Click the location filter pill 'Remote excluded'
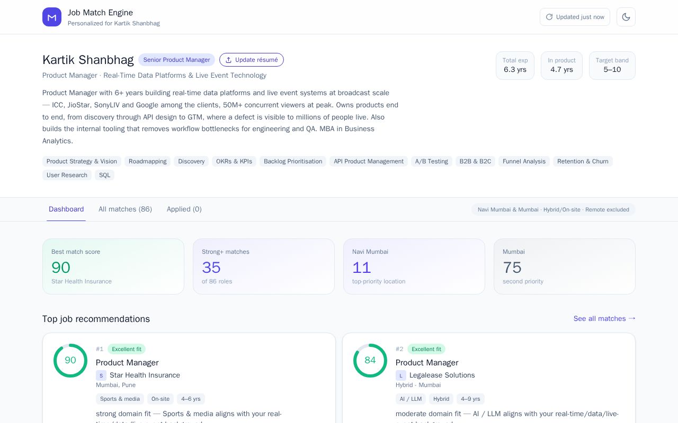Viewport: 678px width, 423px height. (554, 209)
